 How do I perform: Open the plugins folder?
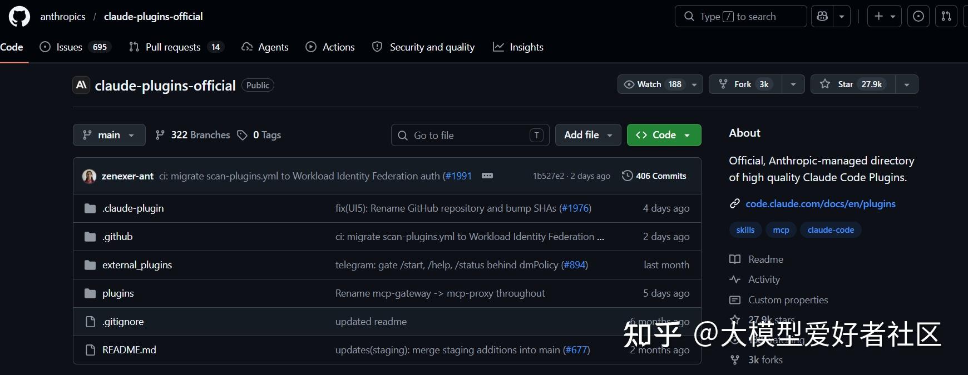point(118,293)
